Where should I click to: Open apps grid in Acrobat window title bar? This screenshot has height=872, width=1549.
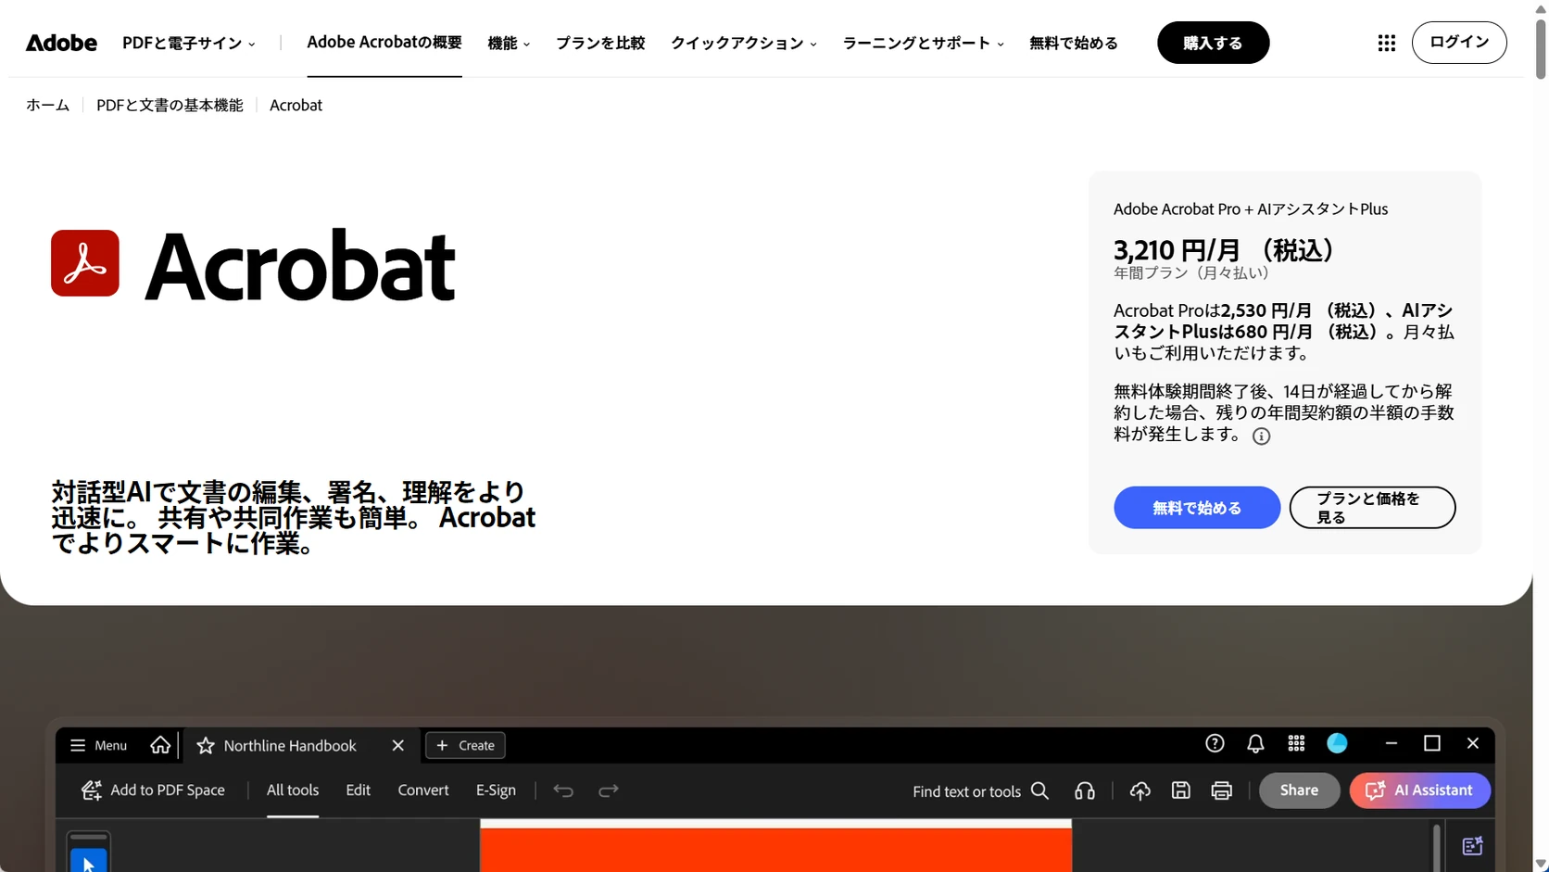point(1296,743)
